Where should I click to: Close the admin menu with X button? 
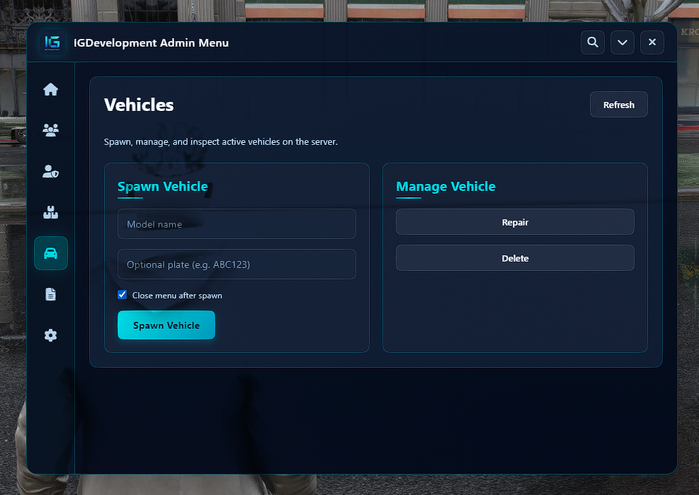[x=652, y=42]
